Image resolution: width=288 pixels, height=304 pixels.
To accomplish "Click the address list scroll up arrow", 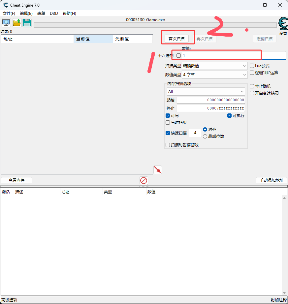I will pyautogui.click(x=284, y=198).
